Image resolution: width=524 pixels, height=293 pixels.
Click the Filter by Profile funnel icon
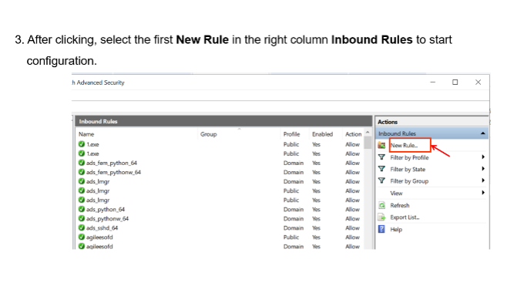381,157
